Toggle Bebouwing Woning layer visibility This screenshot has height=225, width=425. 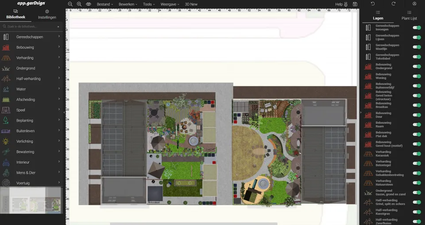tap(417, 76)
